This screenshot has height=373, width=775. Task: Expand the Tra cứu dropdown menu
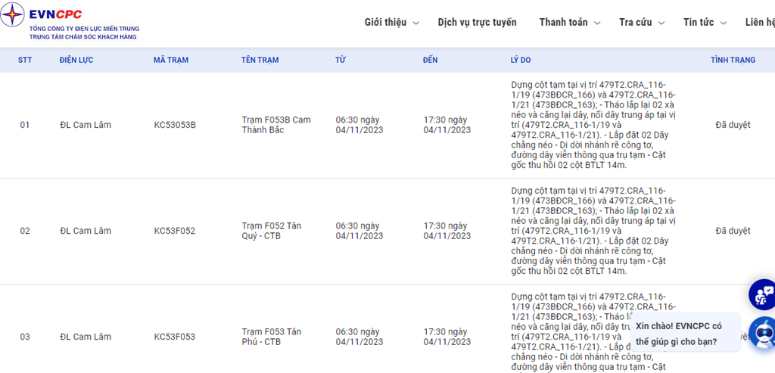click(x=642, y=23)
